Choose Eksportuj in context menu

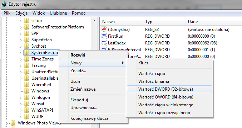point(93,100)
